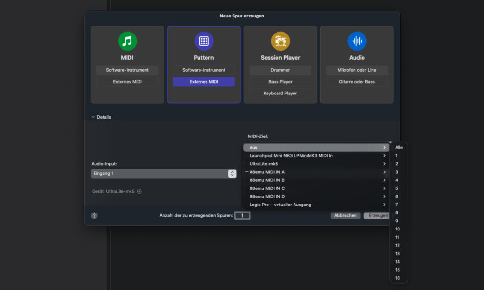Select MIDI channel 16
This screenshot has width=484, height=290.
[399, 278]
